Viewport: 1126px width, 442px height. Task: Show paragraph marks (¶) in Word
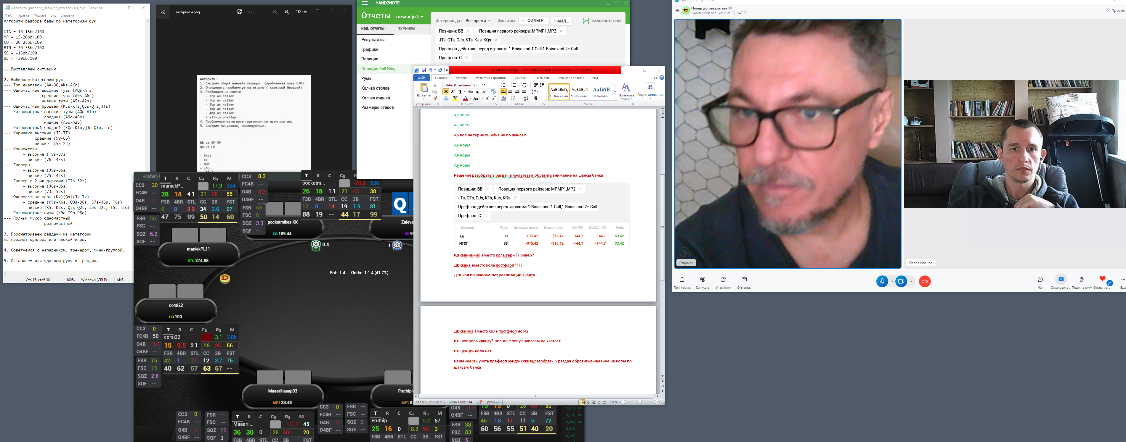(535, 98)
